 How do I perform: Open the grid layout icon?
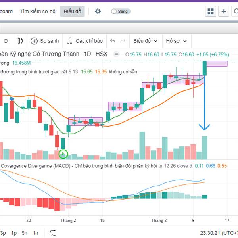point(211,12)
